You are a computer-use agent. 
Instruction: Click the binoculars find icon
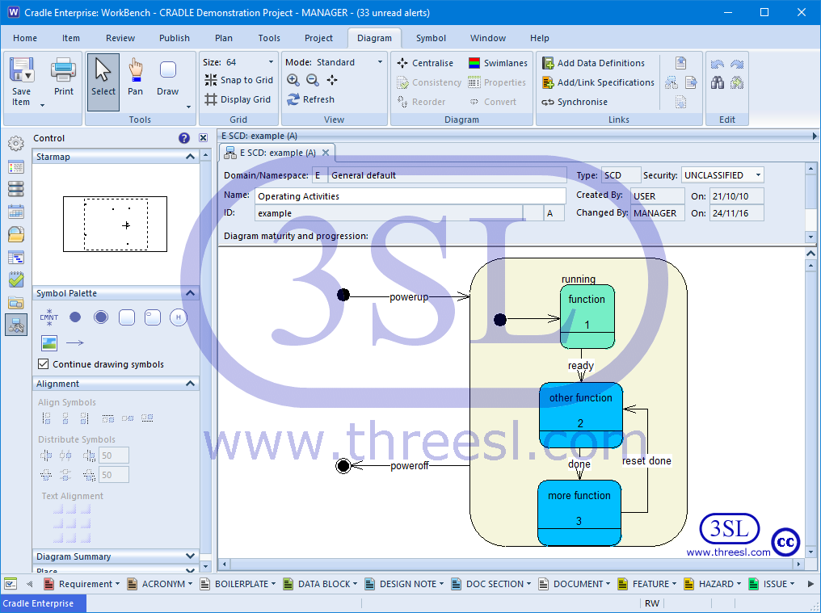718,82
